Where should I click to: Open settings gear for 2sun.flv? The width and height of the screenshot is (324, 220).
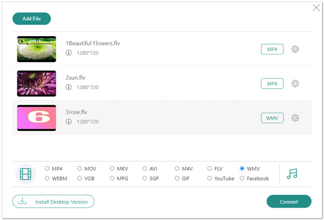(x=295, y=84)
